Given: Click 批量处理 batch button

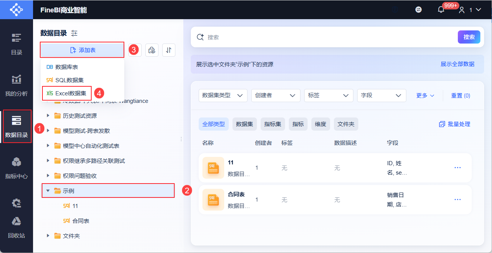Looking at the screenshot, I should click(x=454, y=124).
